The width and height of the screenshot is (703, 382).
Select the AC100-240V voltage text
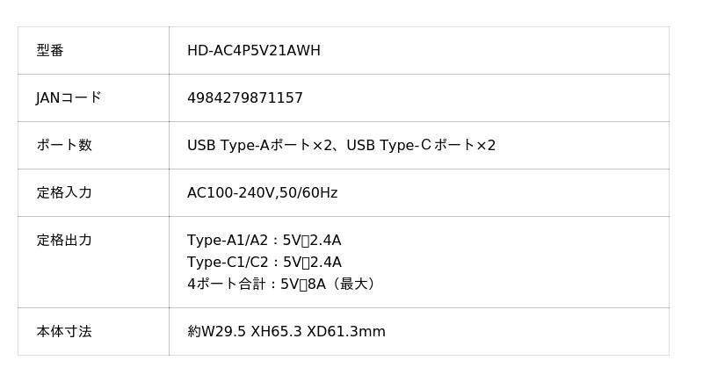(229, 193)
